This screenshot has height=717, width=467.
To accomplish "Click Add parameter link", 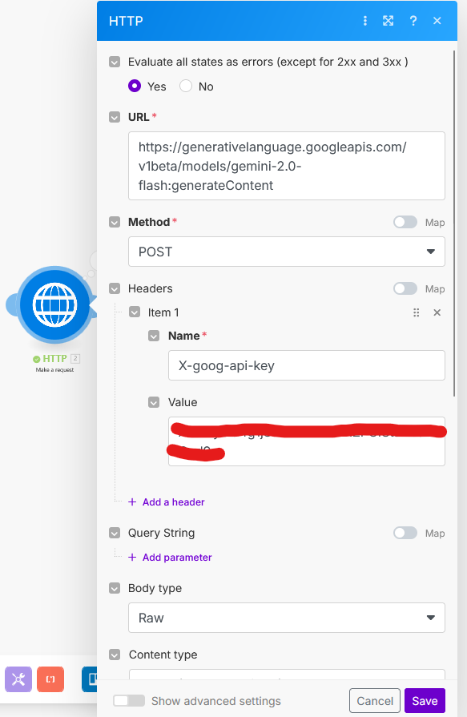I will click(177, 558).
